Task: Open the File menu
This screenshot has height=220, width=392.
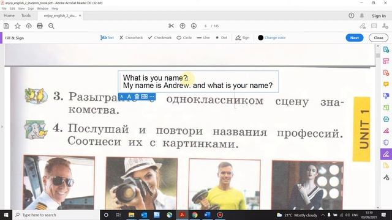Action: [4, 9]
